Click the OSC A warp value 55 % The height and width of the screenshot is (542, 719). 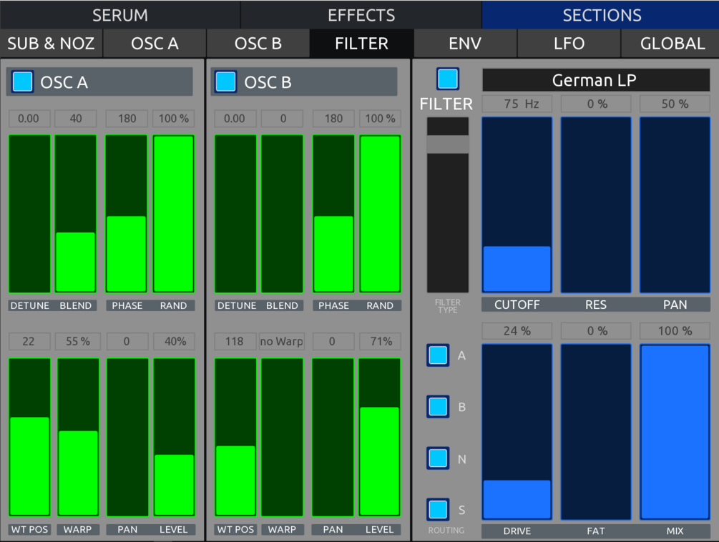(78, 341)
